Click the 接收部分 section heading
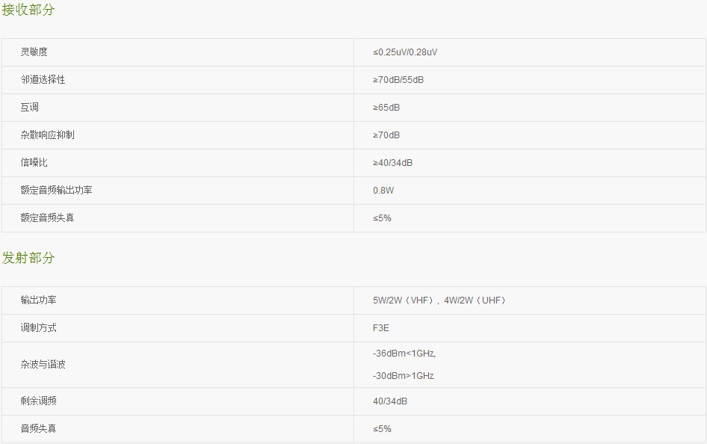 [28, 10]
